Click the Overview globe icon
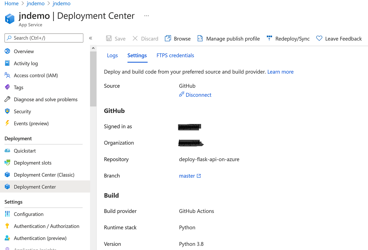This screenshot has height=250, width=368. [x=7, y=51]
